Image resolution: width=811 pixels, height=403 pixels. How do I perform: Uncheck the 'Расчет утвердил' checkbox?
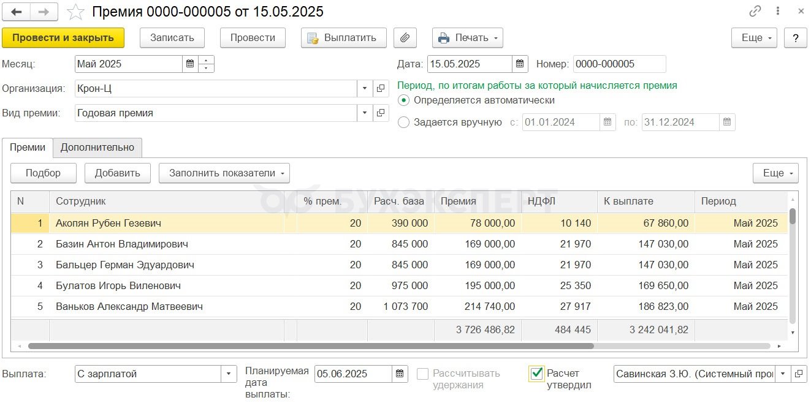(536, 374)
